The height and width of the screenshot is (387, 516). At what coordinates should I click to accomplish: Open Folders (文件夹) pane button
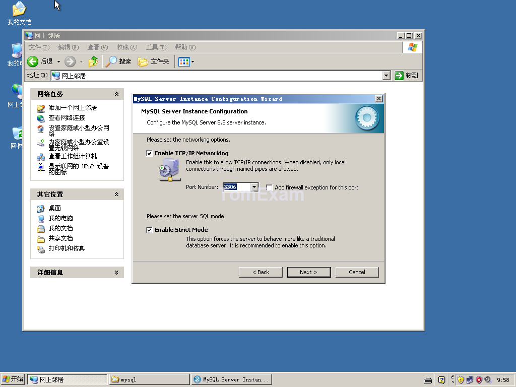[143, 61]
